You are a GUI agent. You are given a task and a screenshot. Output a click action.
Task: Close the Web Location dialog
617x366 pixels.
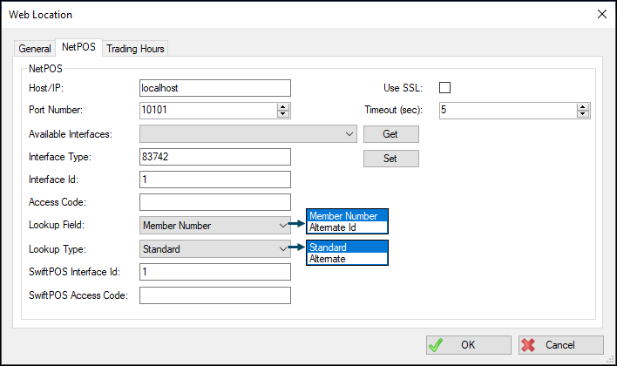(x=601, y=14)
